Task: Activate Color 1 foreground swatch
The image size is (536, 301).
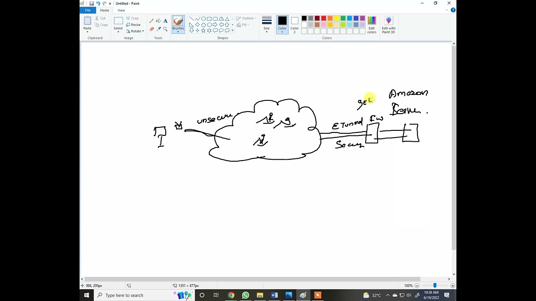Action: point(282,25)
